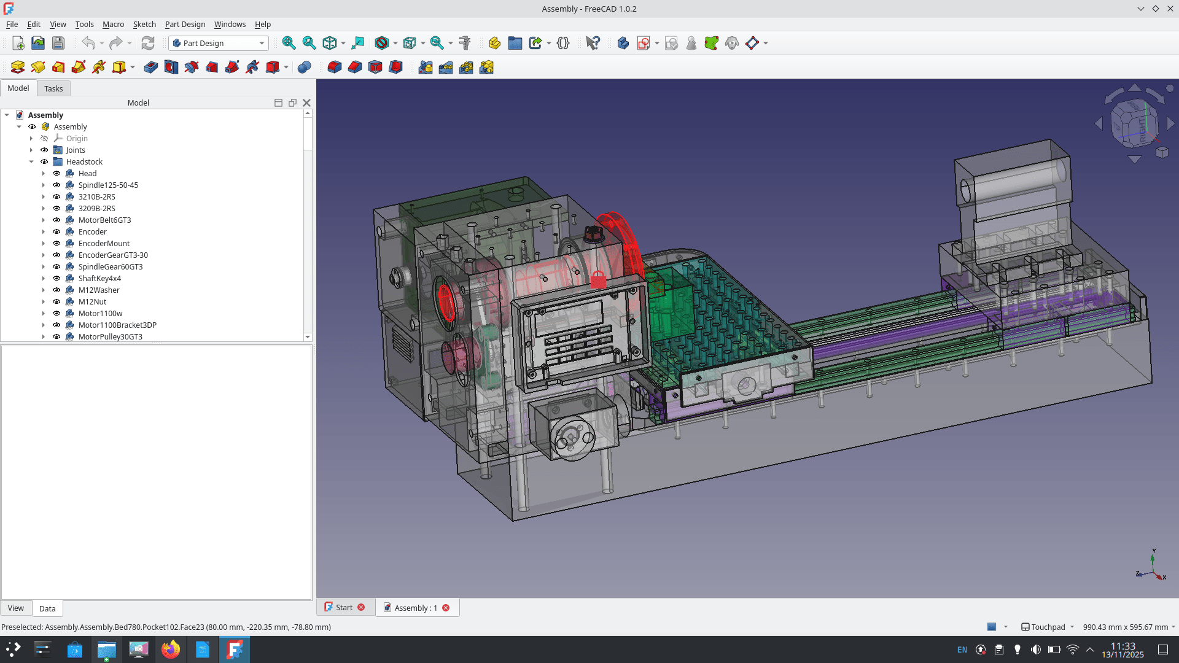Fit the whole assembly in view
The image size is (1179, 663).
[288, 43]
